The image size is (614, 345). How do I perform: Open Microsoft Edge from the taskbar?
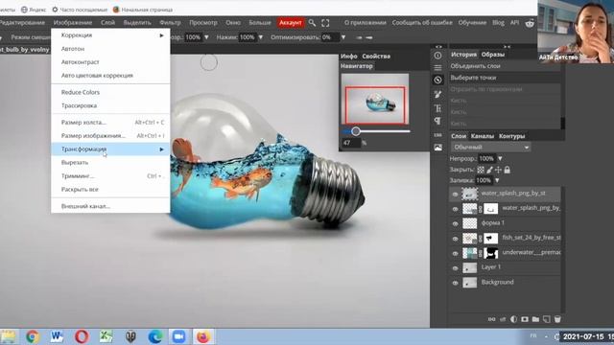click(155, 336)
